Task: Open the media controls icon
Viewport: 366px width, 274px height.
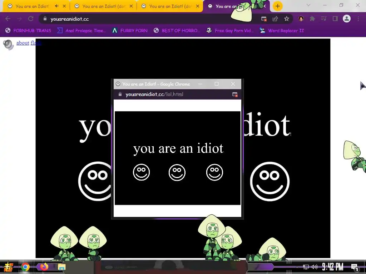Action: point(323,19)
